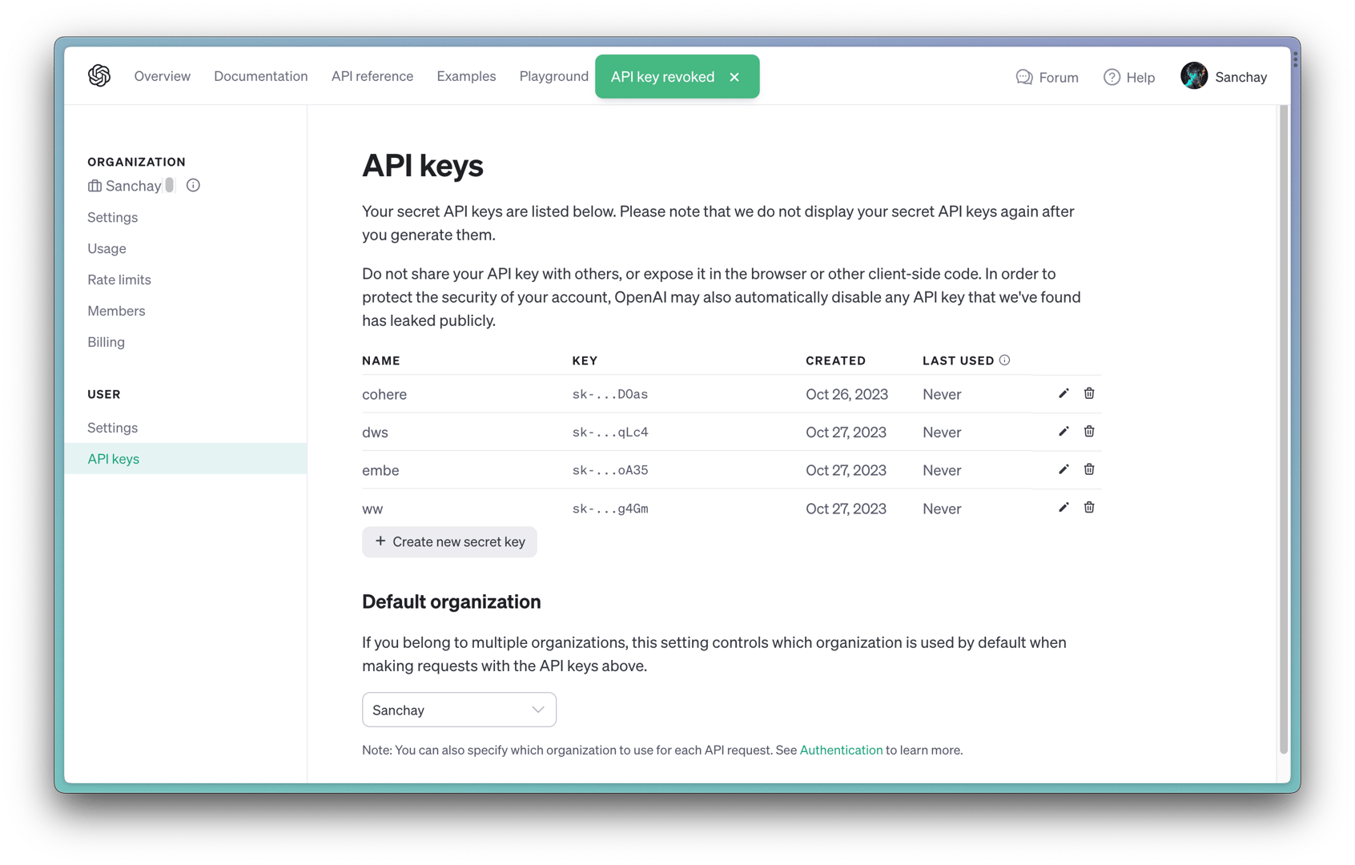Click the LAST USED column header

coord(959,360)
